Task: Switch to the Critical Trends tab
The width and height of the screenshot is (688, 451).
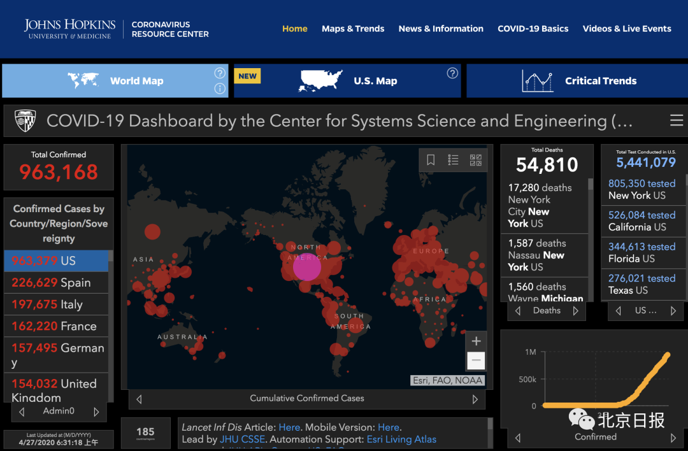Action: tap(577, 81)
